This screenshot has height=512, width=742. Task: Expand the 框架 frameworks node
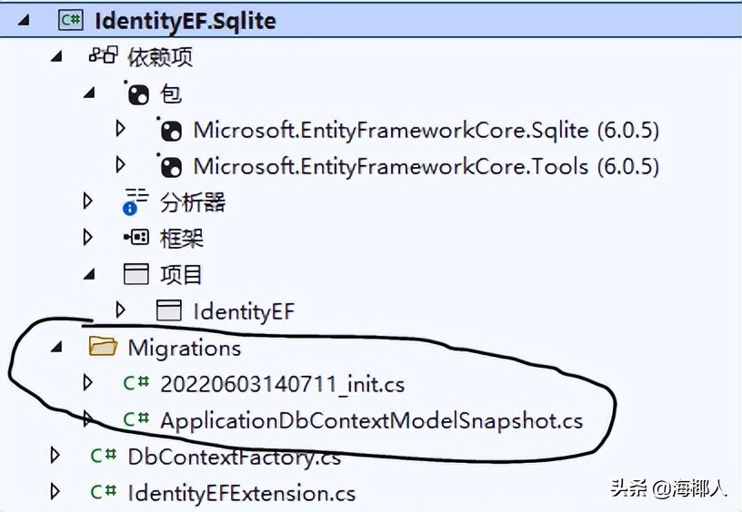(87, 237)
